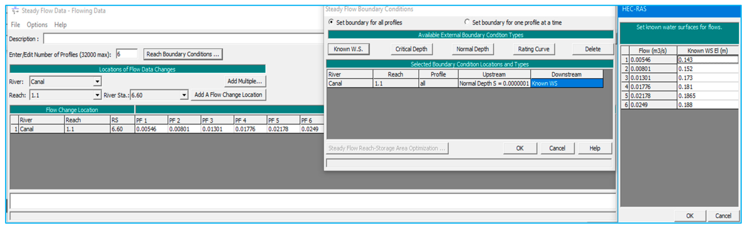Select PF 5 cell value 0.02178
Screen dimensions: 746x228
tap(283, 129)
